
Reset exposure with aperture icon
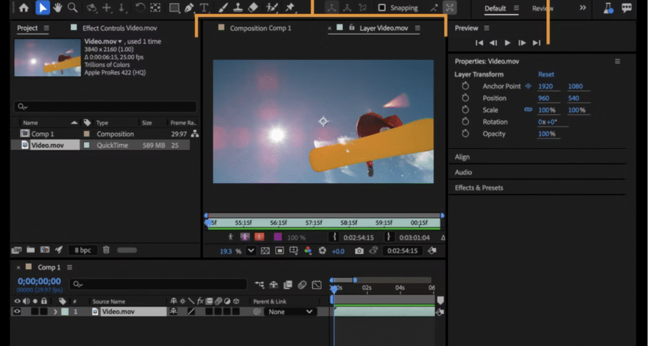(322, 251)
